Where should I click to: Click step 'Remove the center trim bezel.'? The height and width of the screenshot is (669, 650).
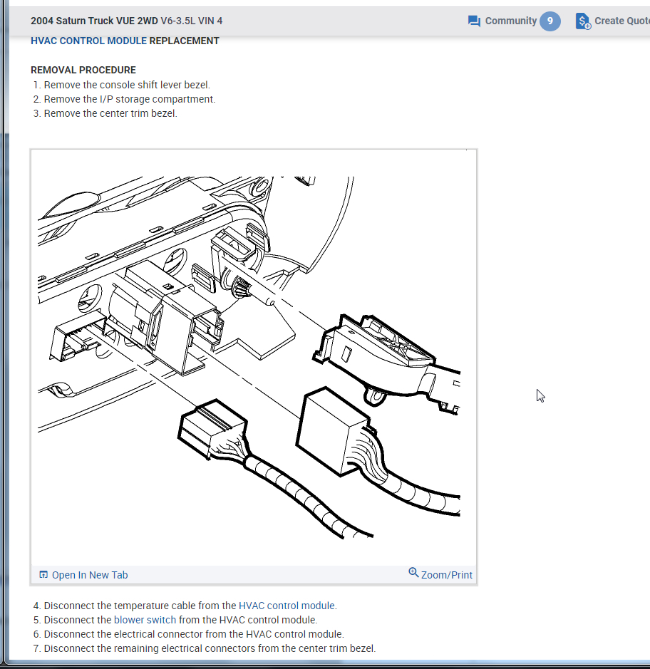point(110,113)
